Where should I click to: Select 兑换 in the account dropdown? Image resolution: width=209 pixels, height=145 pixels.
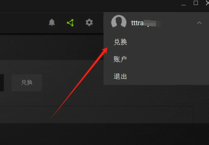[120, 42]
